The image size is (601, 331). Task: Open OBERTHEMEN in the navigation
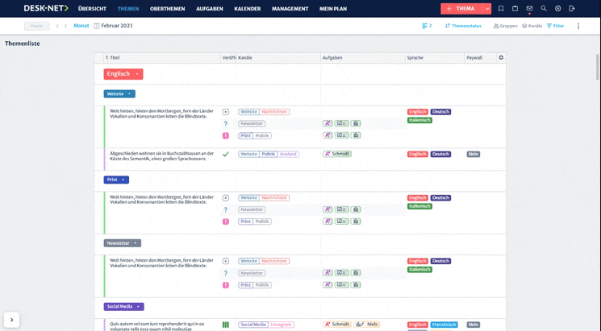tap(167, 8)
